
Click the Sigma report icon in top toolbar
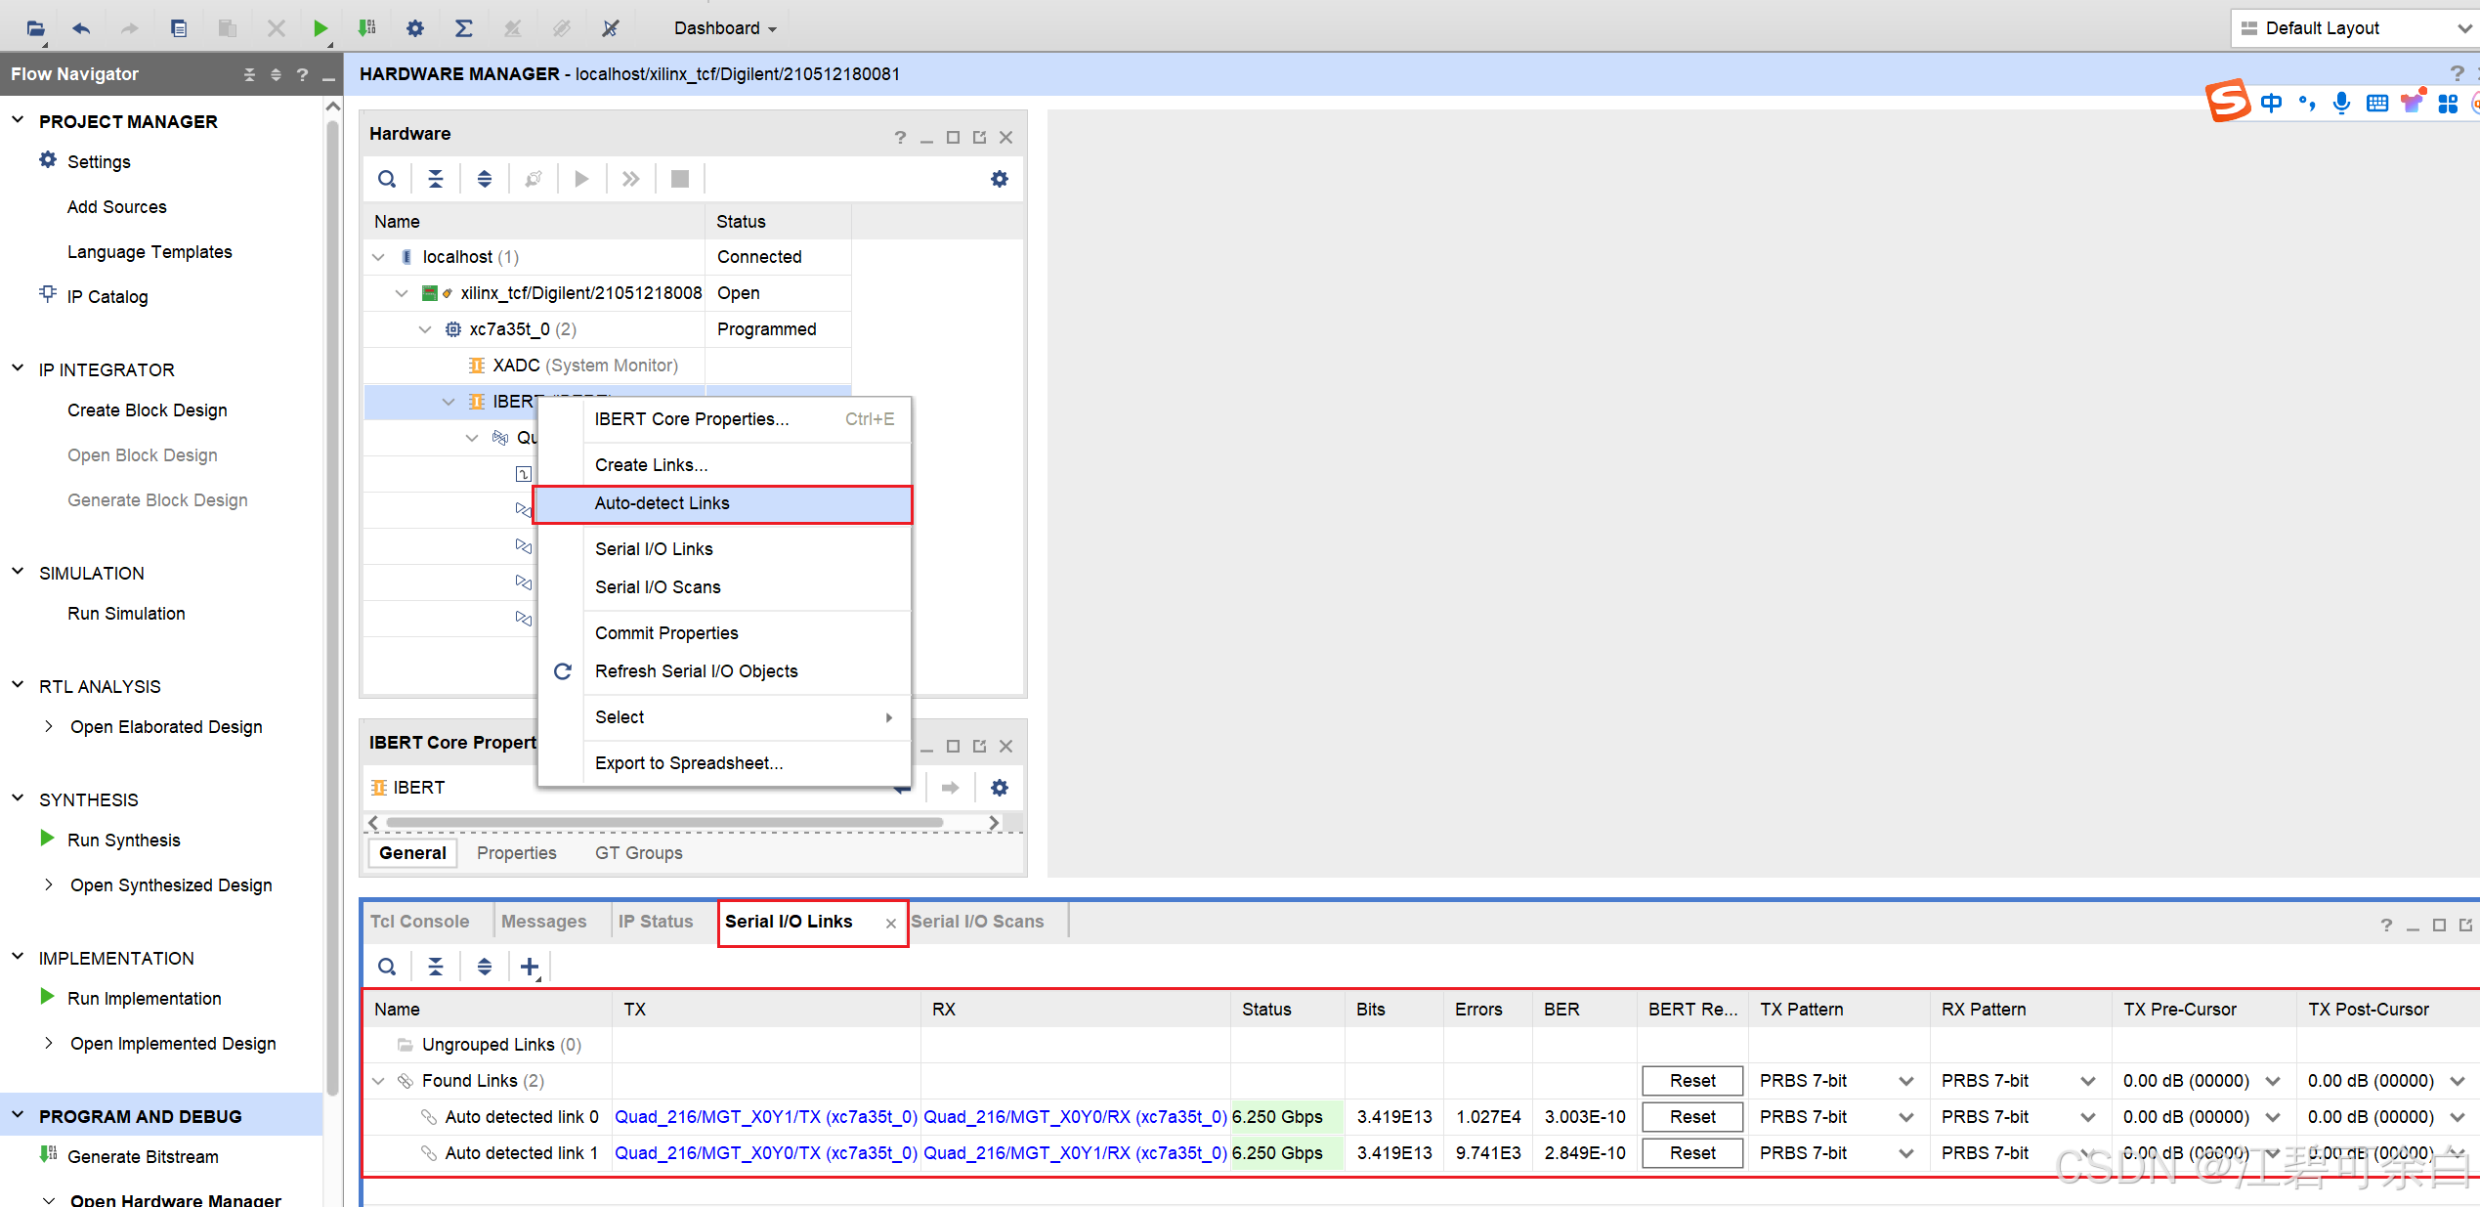pos(464,28)
